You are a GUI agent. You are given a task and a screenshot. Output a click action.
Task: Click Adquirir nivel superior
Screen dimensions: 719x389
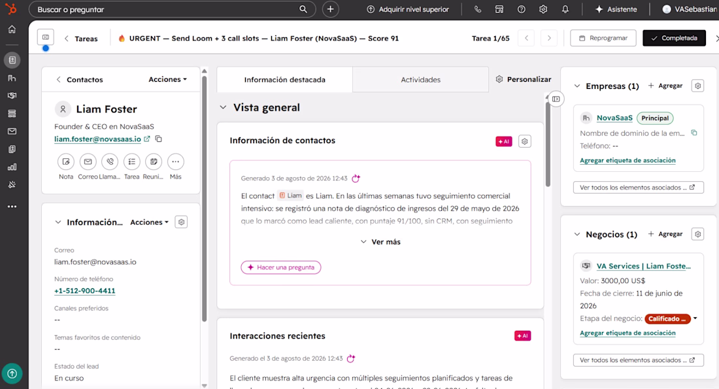coord(408,9)
